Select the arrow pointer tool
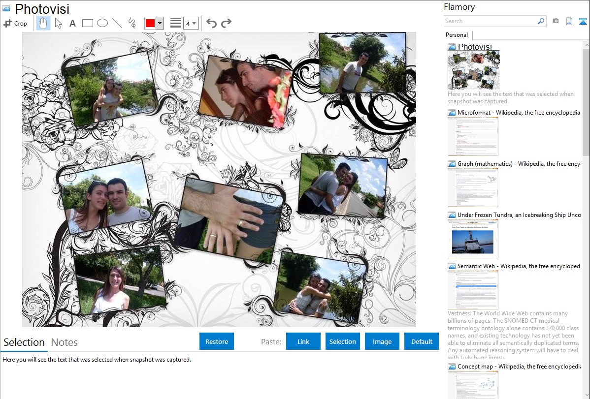The width and height of the screenshot is (590, 399). pyautogui.click(x=58, y=23)
